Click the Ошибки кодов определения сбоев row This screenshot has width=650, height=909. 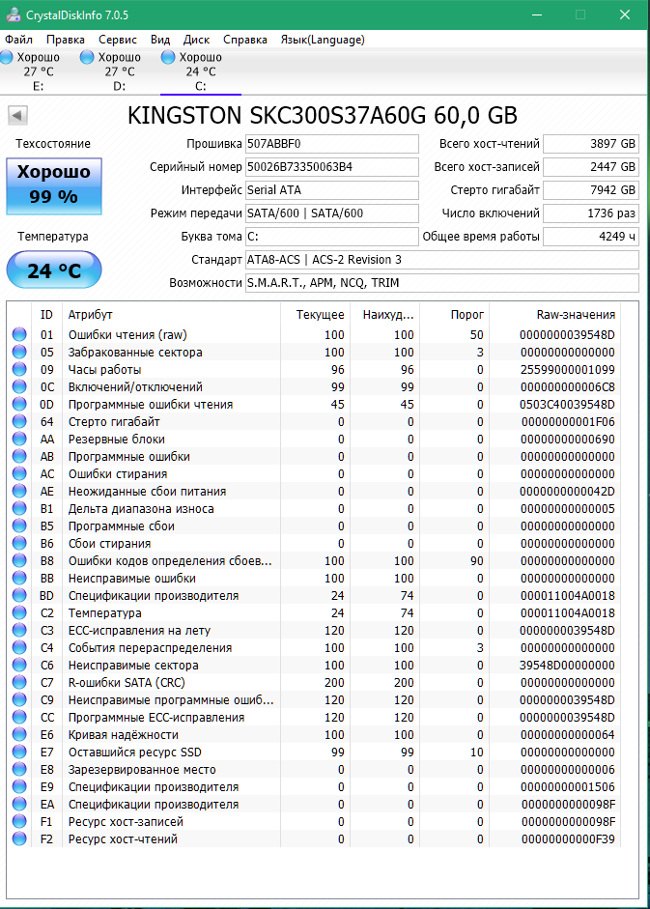[x=314, y=560]
